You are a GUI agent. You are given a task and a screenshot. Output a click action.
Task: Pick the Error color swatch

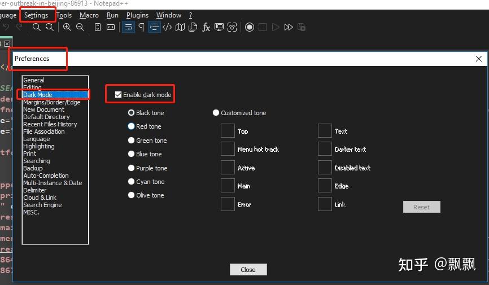click(228, 204)
